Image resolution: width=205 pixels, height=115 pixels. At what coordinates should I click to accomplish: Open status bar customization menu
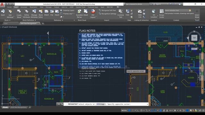tap(203, 111)
